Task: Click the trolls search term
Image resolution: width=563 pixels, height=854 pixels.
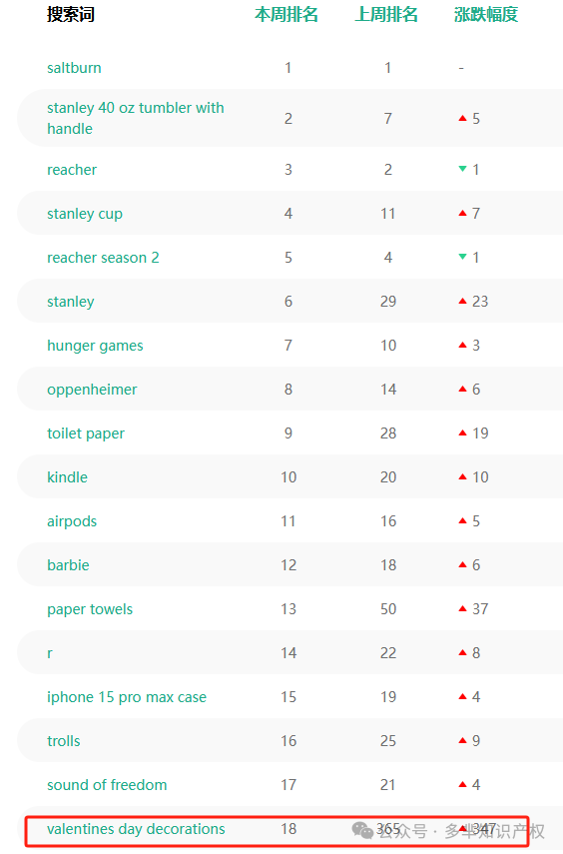Action: (64, 741)
